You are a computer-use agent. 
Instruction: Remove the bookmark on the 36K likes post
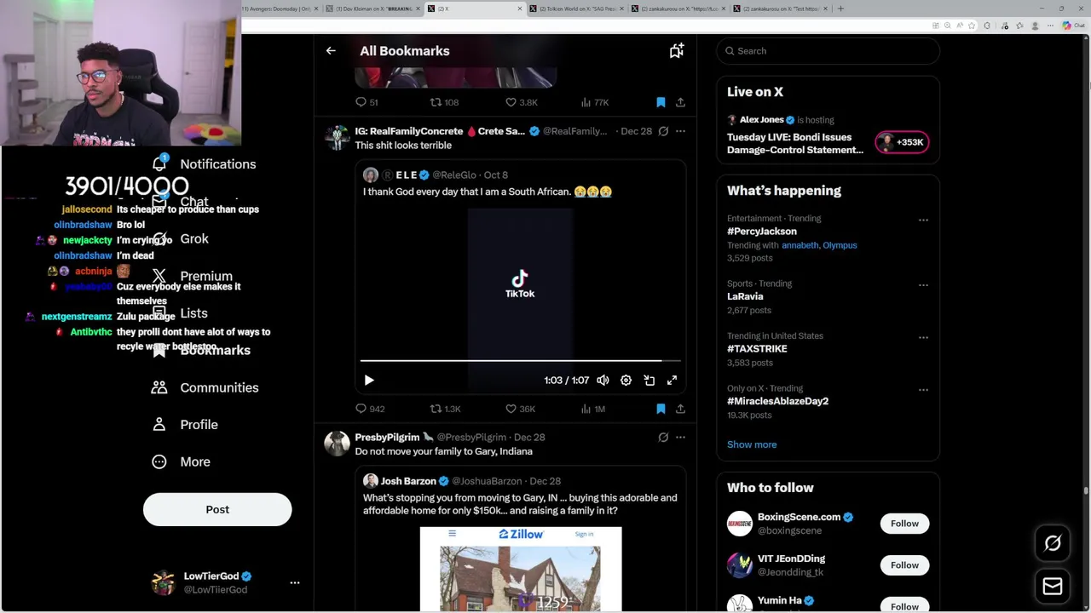pyautogui.click(x=661, y=409)
